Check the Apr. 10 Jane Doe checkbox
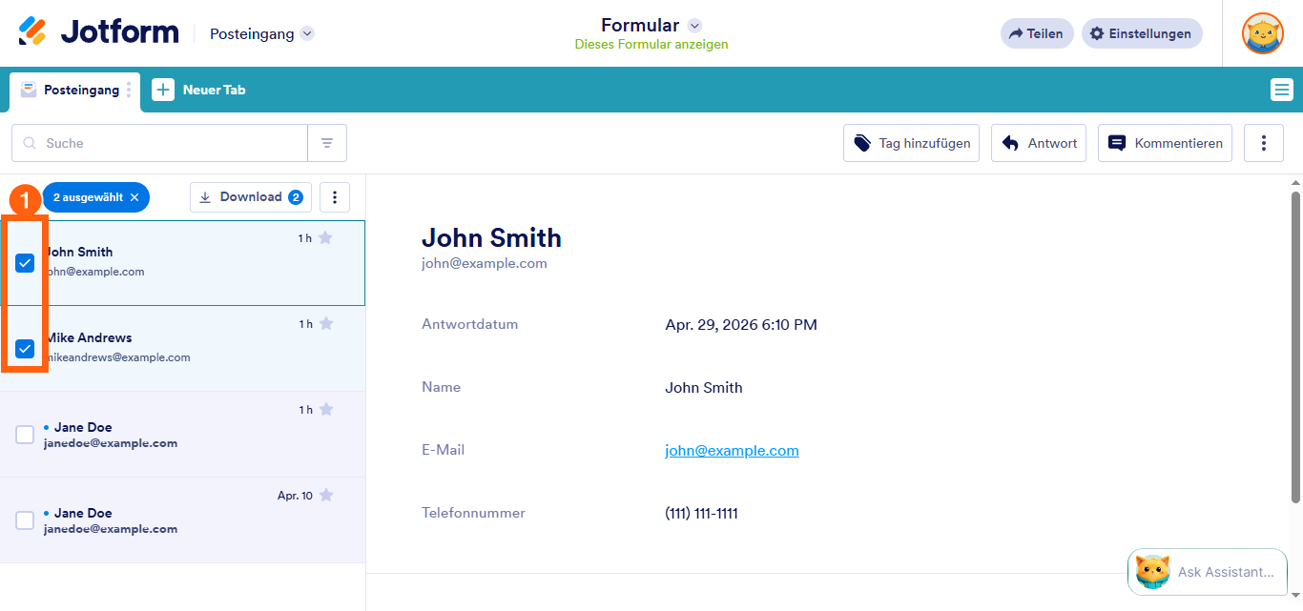Screen dimensions: 1303x611 click(x=25, y=520)
